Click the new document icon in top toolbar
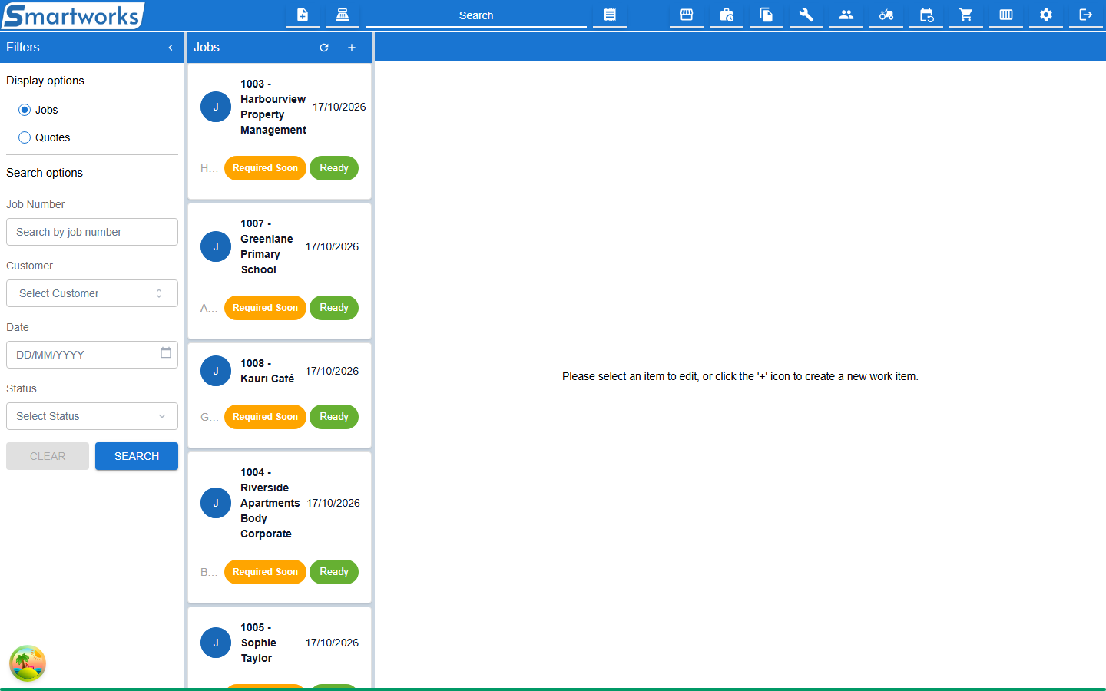Image resolution: width=1106 pixels, height=691 pixels. (303, 15)
